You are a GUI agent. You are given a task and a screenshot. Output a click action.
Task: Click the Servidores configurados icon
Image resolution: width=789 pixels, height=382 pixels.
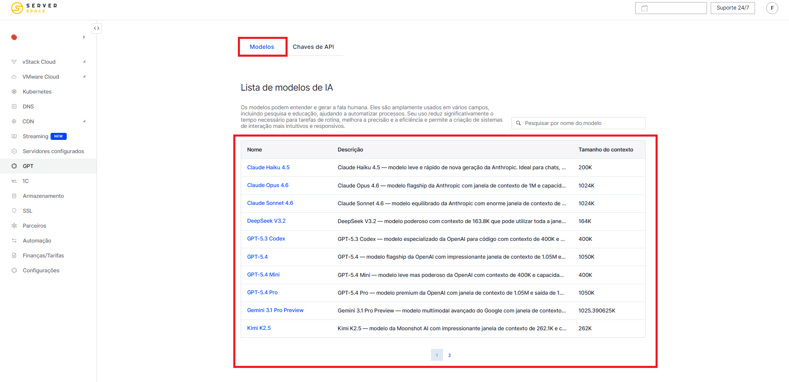(x=14, y=151)
